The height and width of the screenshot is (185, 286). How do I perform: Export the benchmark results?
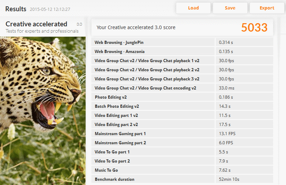coord(267,8)
